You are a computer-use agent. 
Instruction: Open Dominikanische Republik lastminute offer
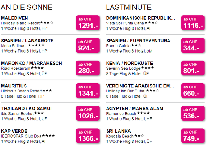141,18
